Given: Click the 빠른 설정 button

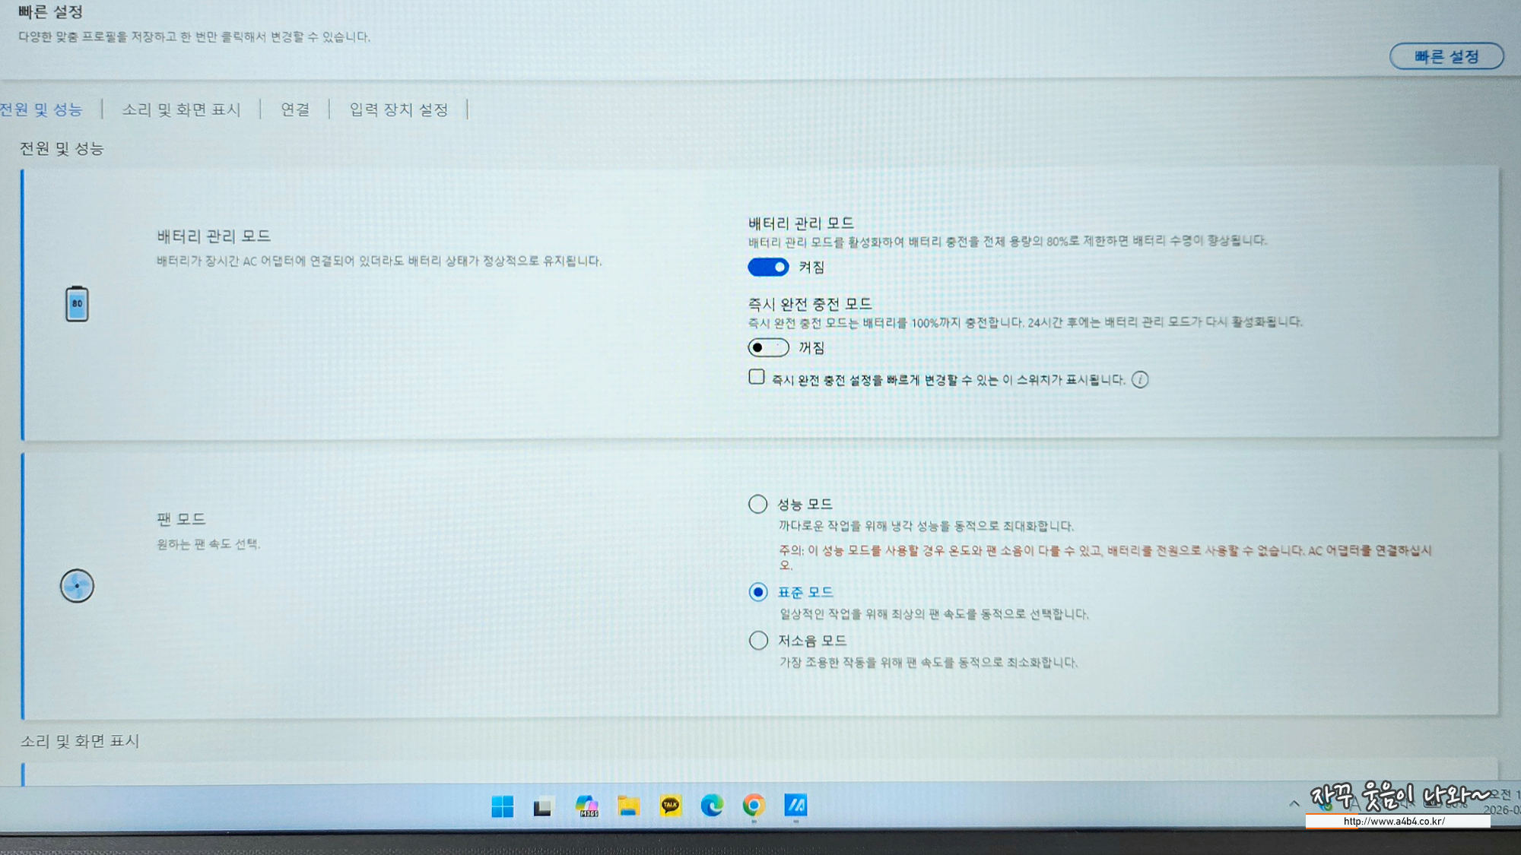Looking at the screenshot, I should [x=1446, y=57].
